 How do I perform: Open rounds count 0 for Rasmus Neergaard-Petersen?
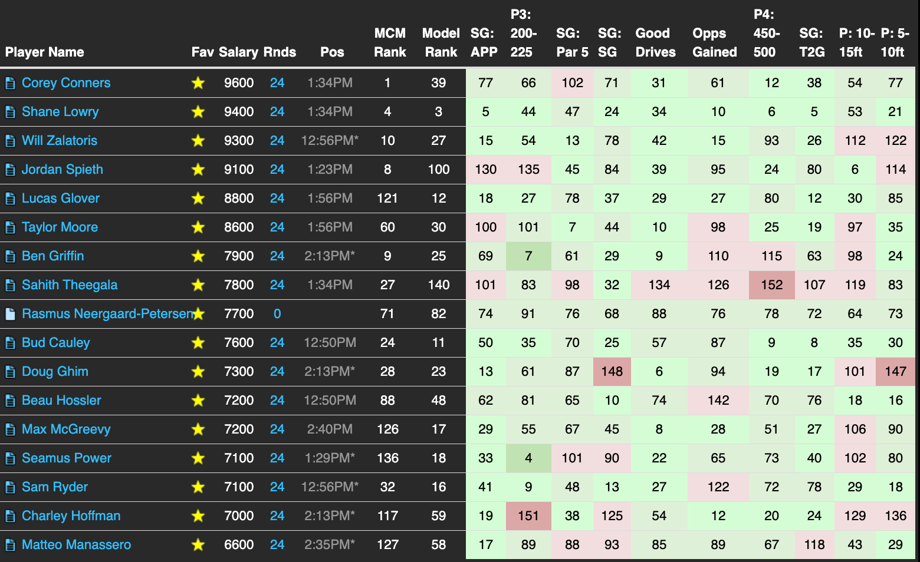click(x=277, y=314)
